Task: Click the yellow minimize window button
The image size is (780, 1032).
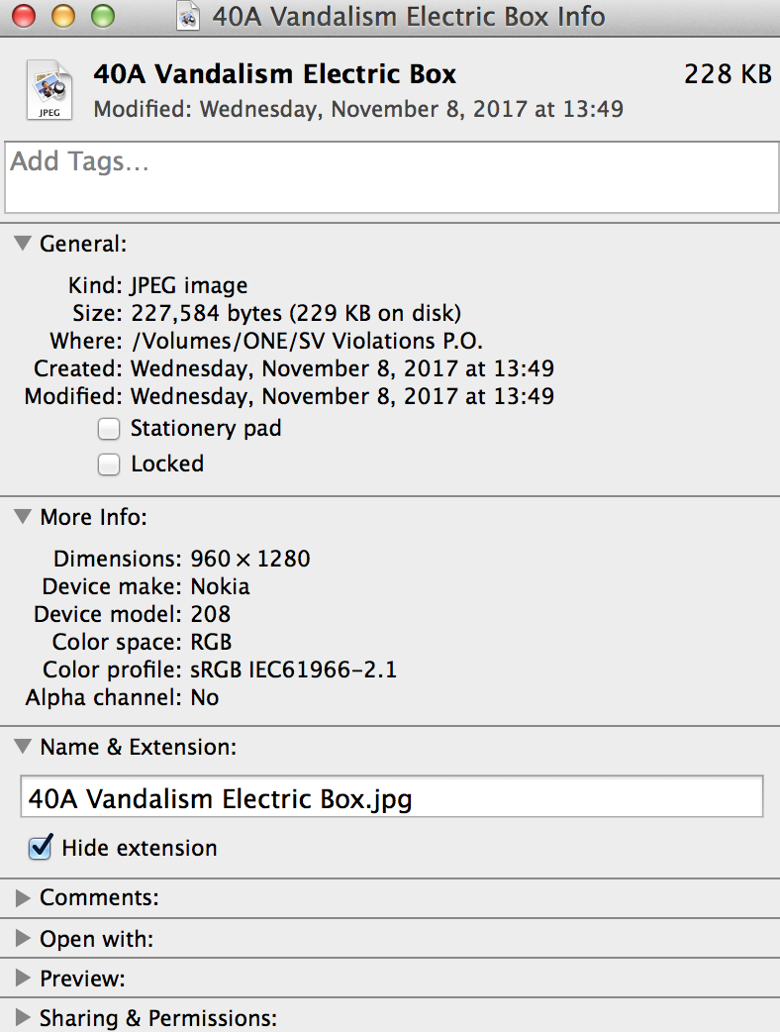Action: [x=63, y=16]
